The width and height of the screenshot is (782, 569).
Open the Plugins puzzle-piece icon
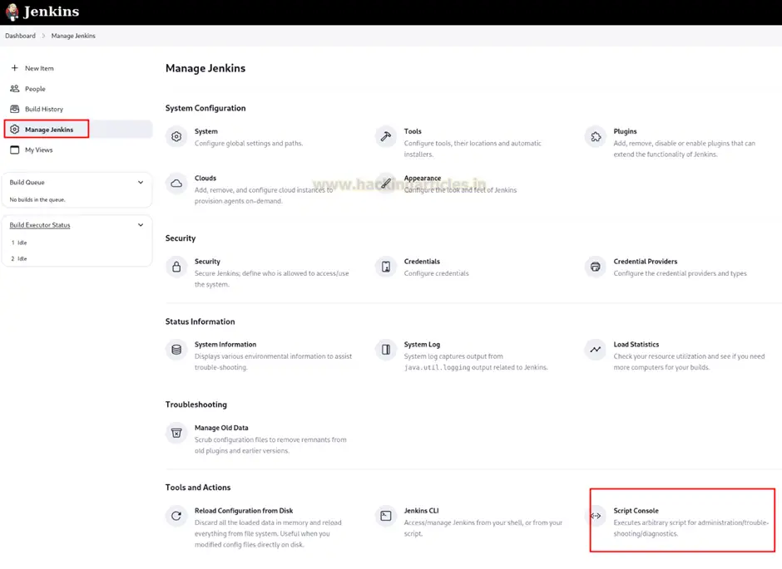coord(596,136)
